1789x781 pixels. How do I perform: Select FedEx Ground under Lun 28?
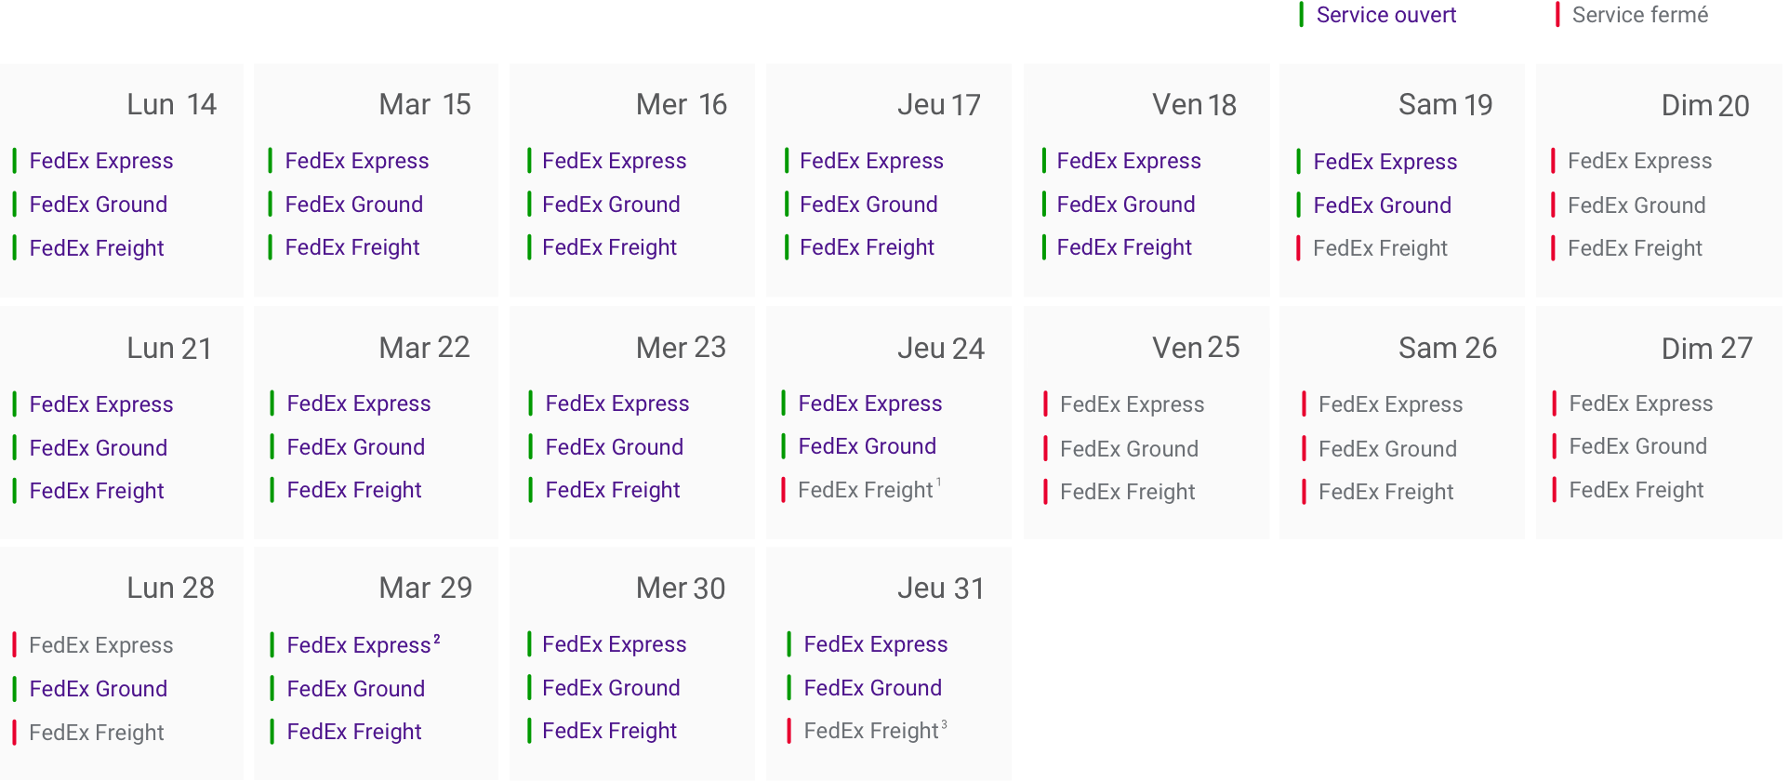pyautogui.click(x=99, y=689)
